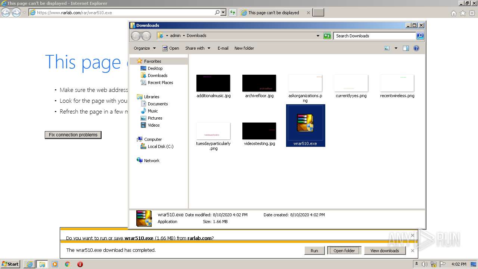Click the Open folder button
478x269 pixels.
pyautogui.click(x=344, y=251)
